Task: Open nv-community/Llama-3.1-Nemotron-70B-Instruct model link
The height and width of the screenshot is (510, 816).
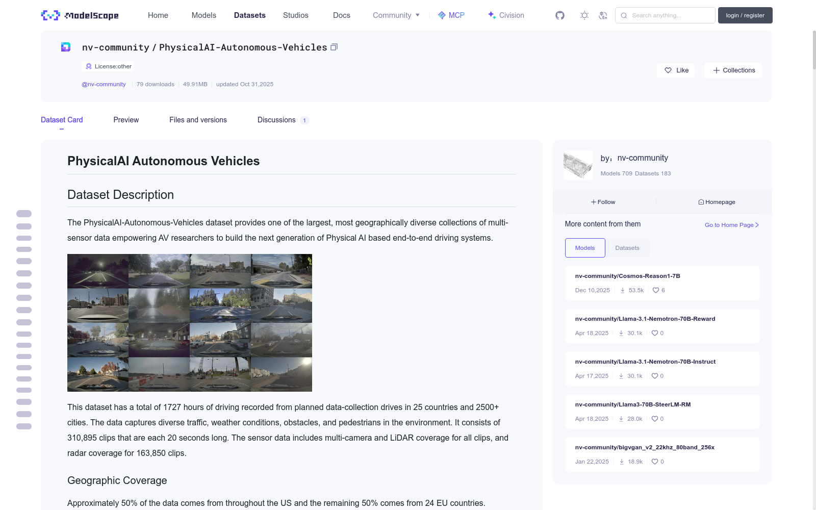Action: [645, 362]
